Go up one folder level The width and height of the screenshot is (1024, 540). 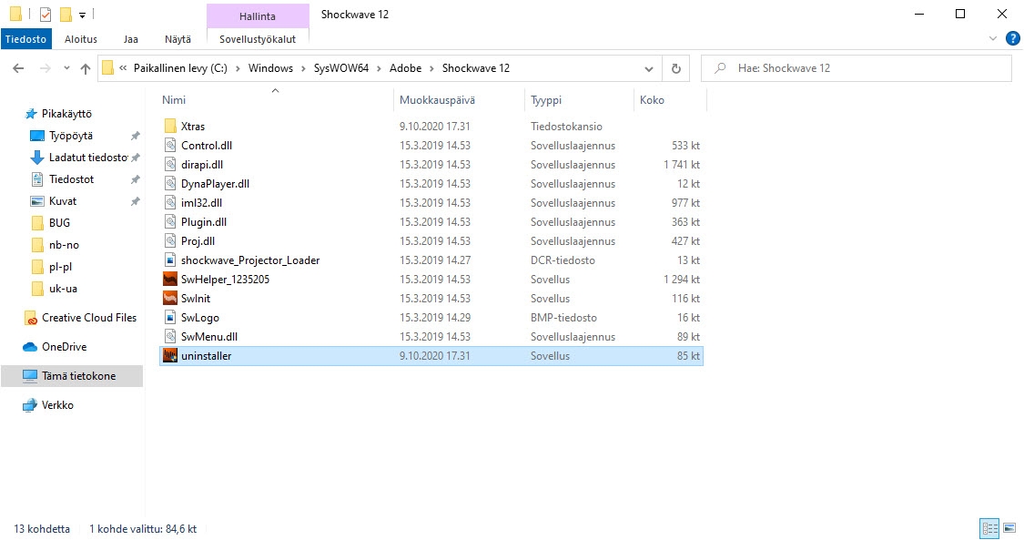point(85,68)
